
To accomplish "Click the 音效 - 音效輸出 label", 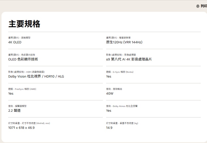I will (114, 89).
